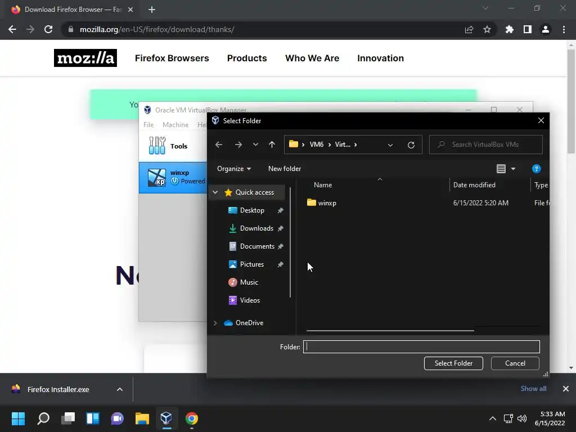Click Show all downloads link

pos(533,389)
